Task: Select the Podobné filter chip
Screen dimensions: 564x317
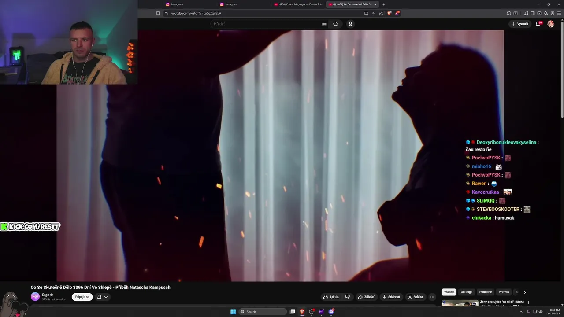Action: (x=486, y=292)
